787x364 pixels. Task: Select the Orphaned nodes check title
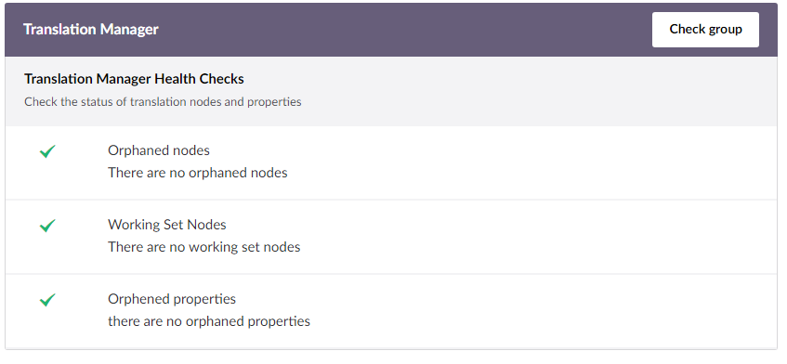[159, 150]
